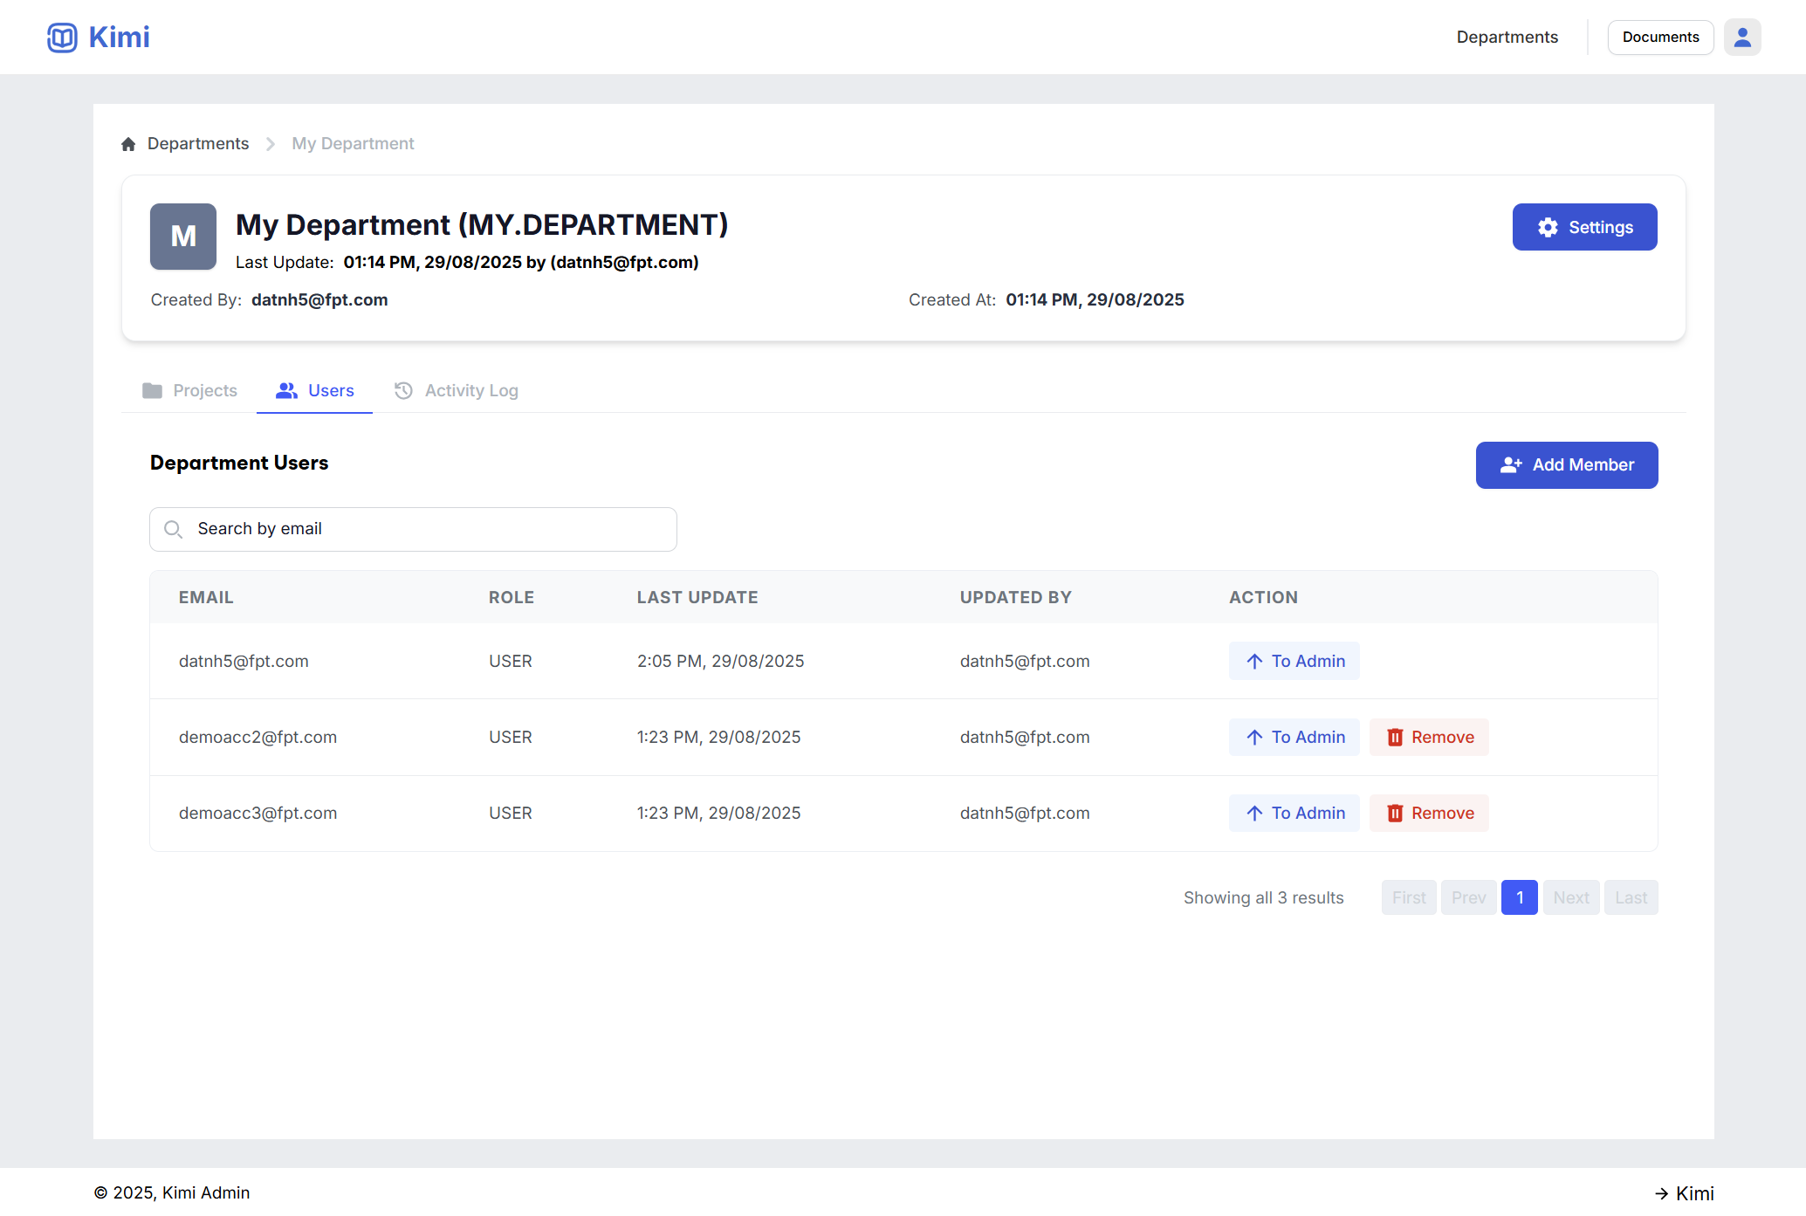The height and width of the screenshot is (1216, 1806).
Task: Open department Settings
Action: pos(1584,227)
